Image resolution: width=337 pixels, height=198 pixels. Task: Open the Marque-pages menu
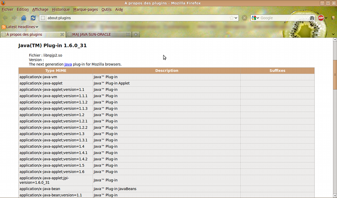(x=85, y=10)
